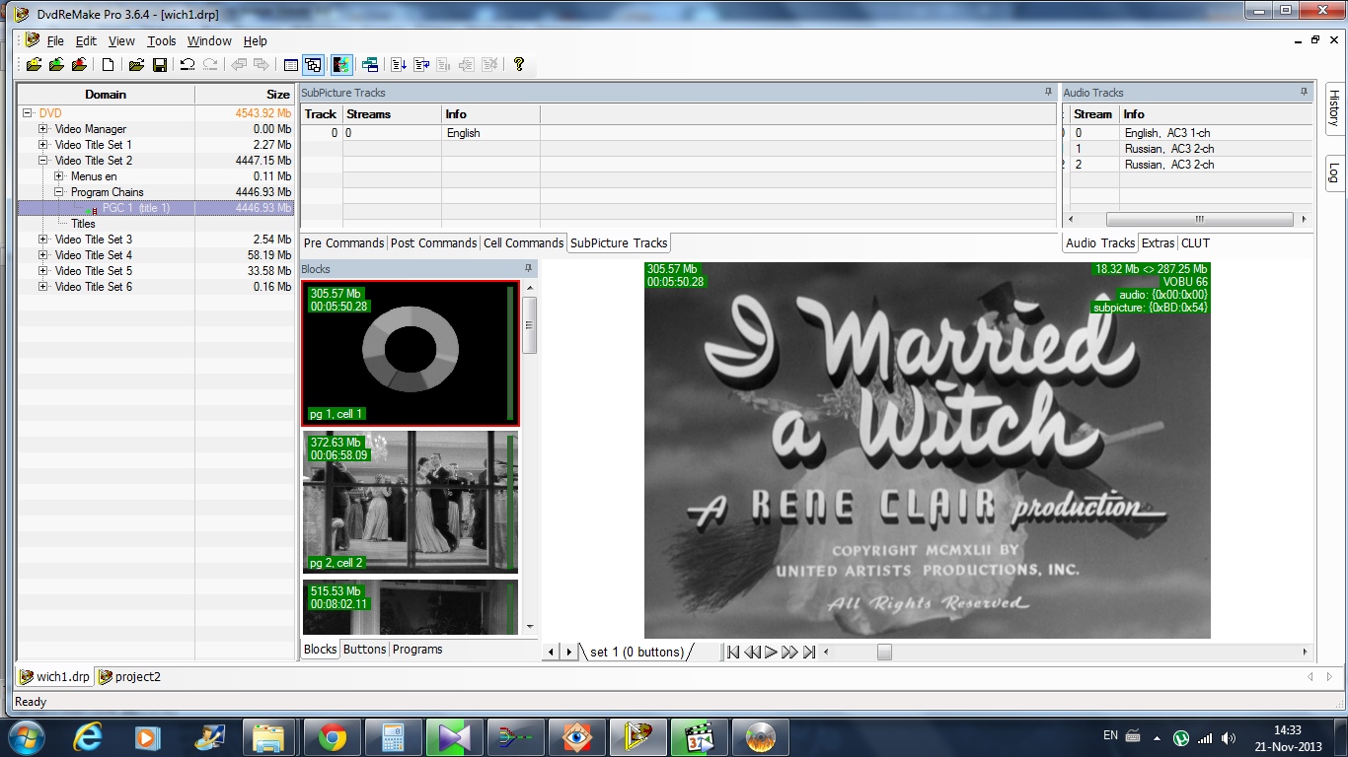Click the list with blue return-arrow icon
The width and height of the screenshot is (1348, 757).
(x=421, y=65)
